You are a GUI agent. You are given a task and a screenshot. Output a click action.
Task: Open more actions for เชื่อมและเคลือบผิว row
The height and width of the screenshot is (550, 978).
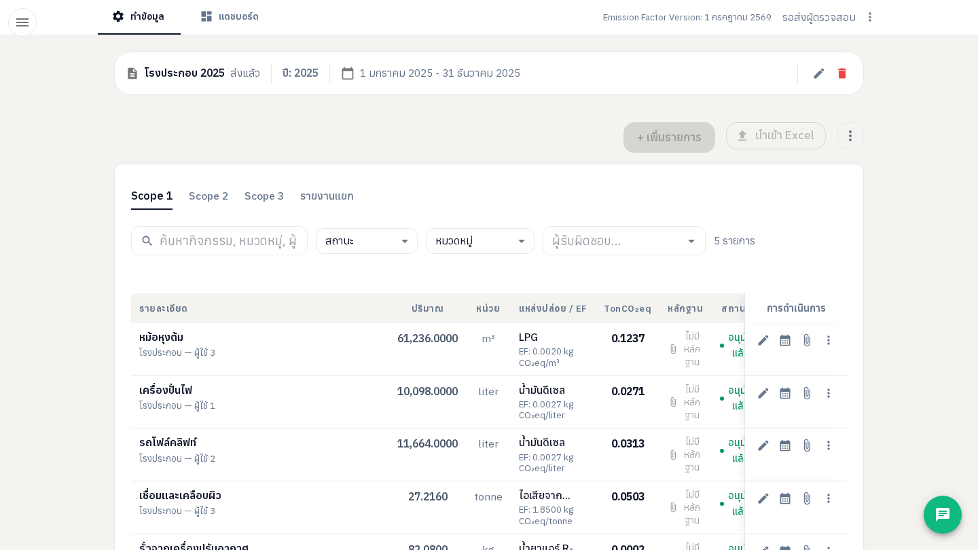click(829, 498)
